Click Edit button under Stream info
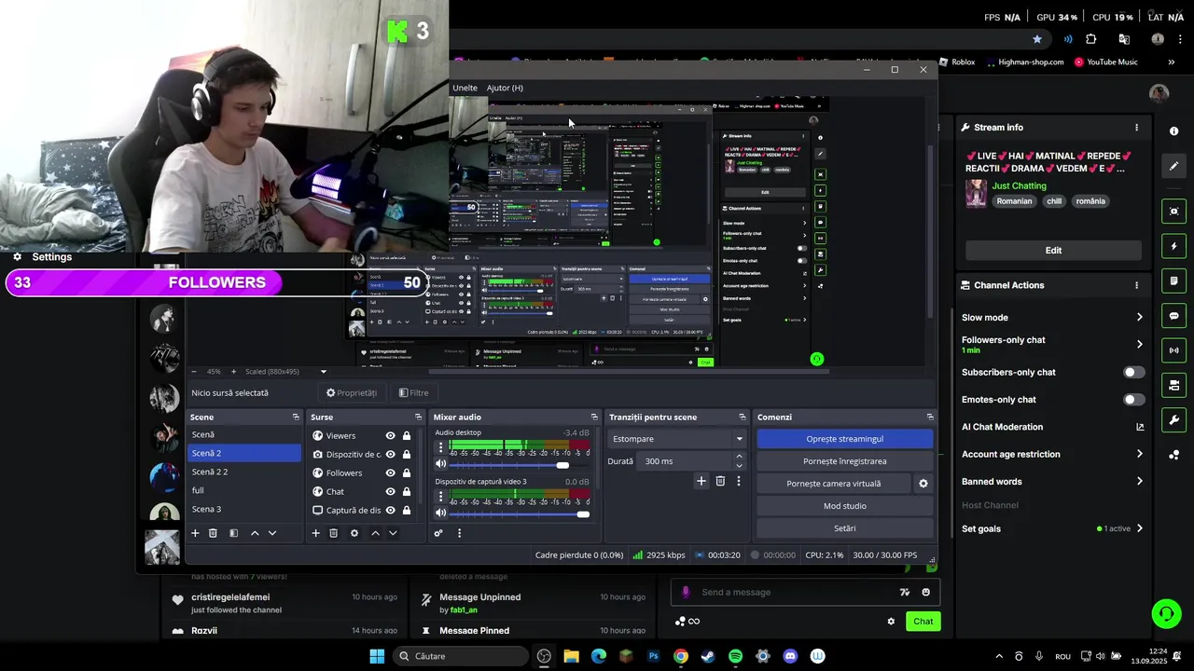The height and width of the screenshot is (671, 1194). [x=1053, y=250]
